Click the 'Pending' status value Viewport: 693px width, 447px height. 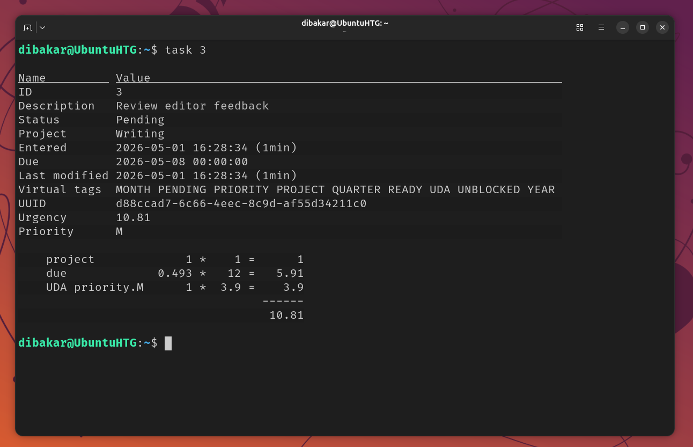(x=140, y=120)
